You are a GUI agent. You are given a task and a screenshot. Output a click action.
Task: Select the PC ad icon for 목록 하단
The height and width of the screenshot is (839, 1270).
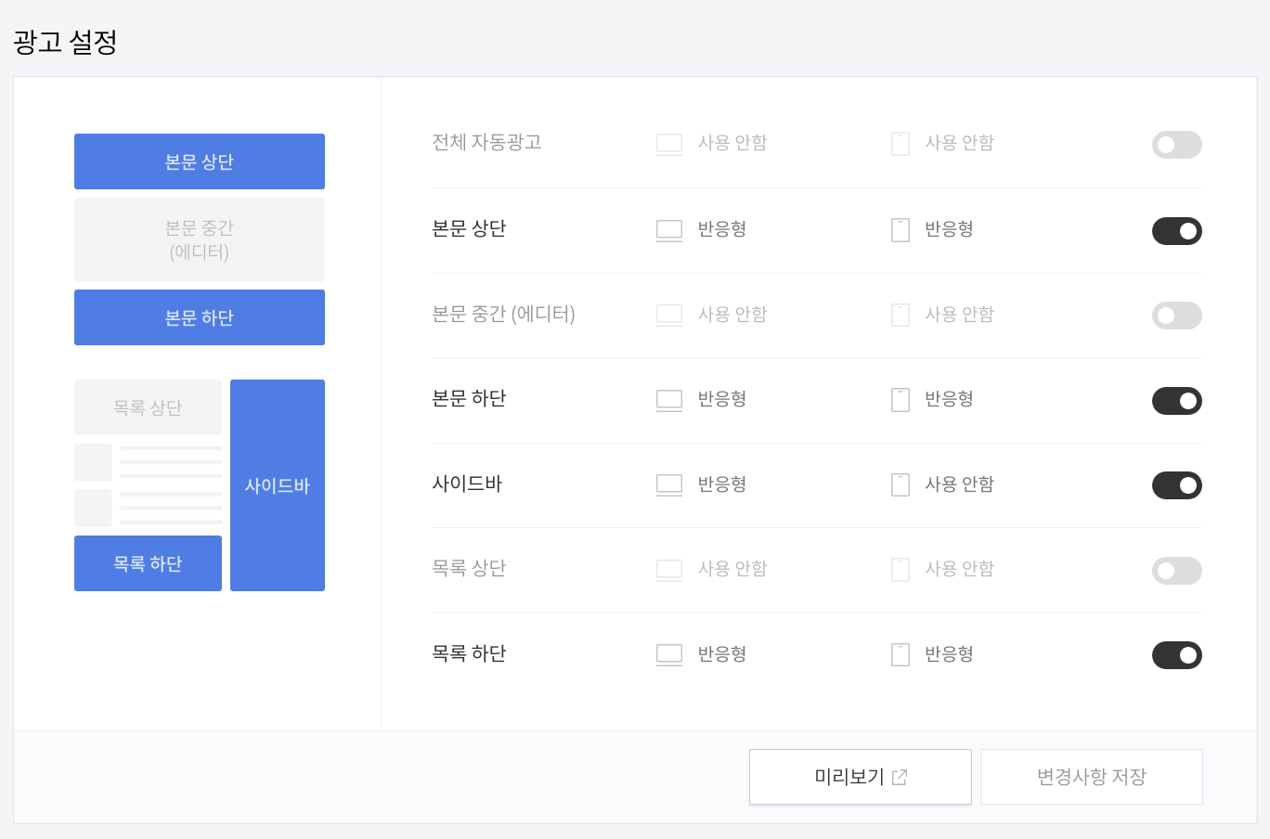point(668,653)
